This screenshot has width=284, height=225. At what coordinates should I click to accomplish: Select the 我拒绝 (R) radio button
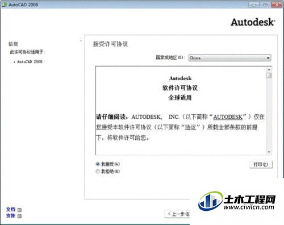98,172
